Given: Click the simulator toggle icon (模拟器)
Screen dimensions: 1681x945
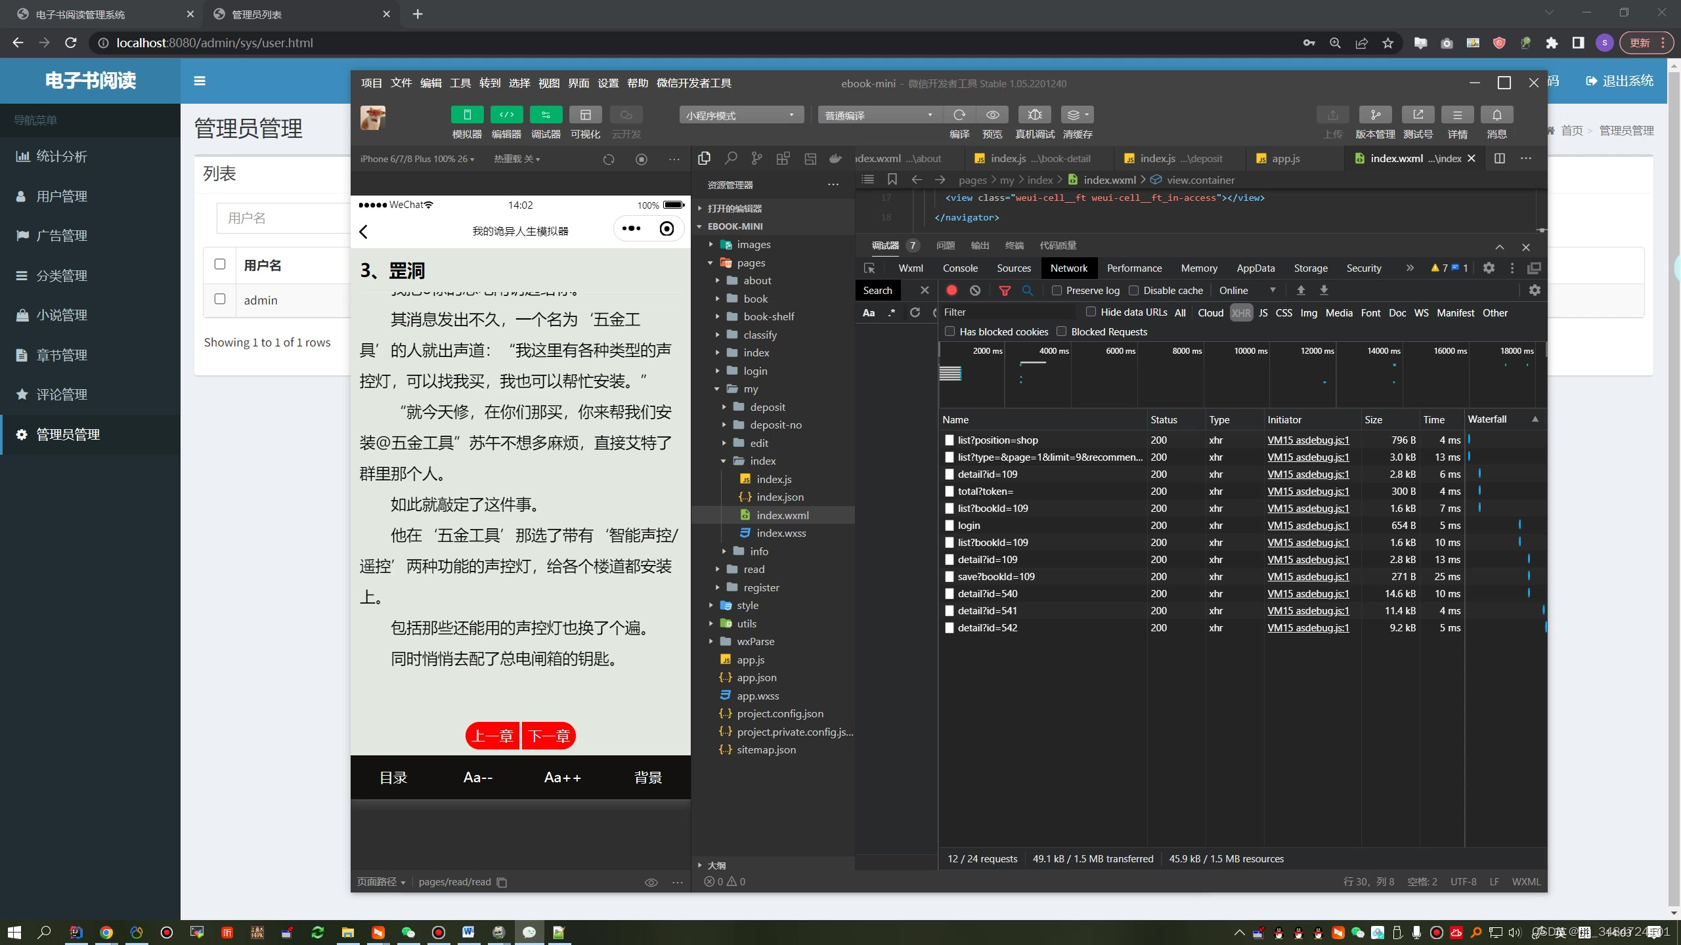Looking at the screenshot, I should coord(467,115).
